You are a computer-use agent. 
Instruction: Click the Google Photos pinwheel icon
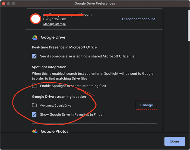pos(35,132)
